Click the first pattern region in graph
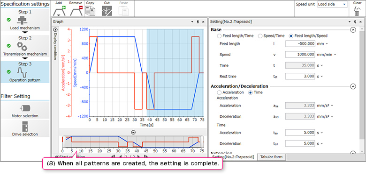The image size is (366, 177). 118,72
